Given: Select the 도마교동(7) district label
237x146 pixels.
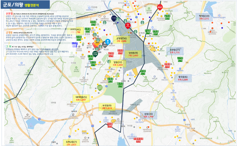Looking at the screenshot, I should tap(71, 143).
